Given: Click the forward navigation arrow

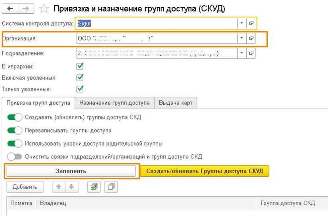Looking at the screenshot, I should 25,9.
